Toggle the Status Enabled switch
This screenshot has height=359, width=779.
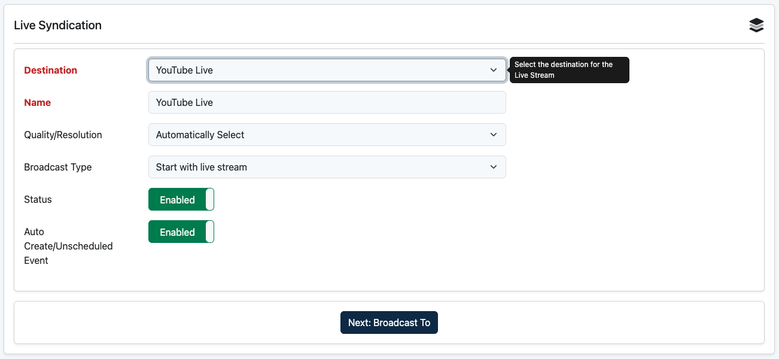pyautogui.click(x=181, y=199)
